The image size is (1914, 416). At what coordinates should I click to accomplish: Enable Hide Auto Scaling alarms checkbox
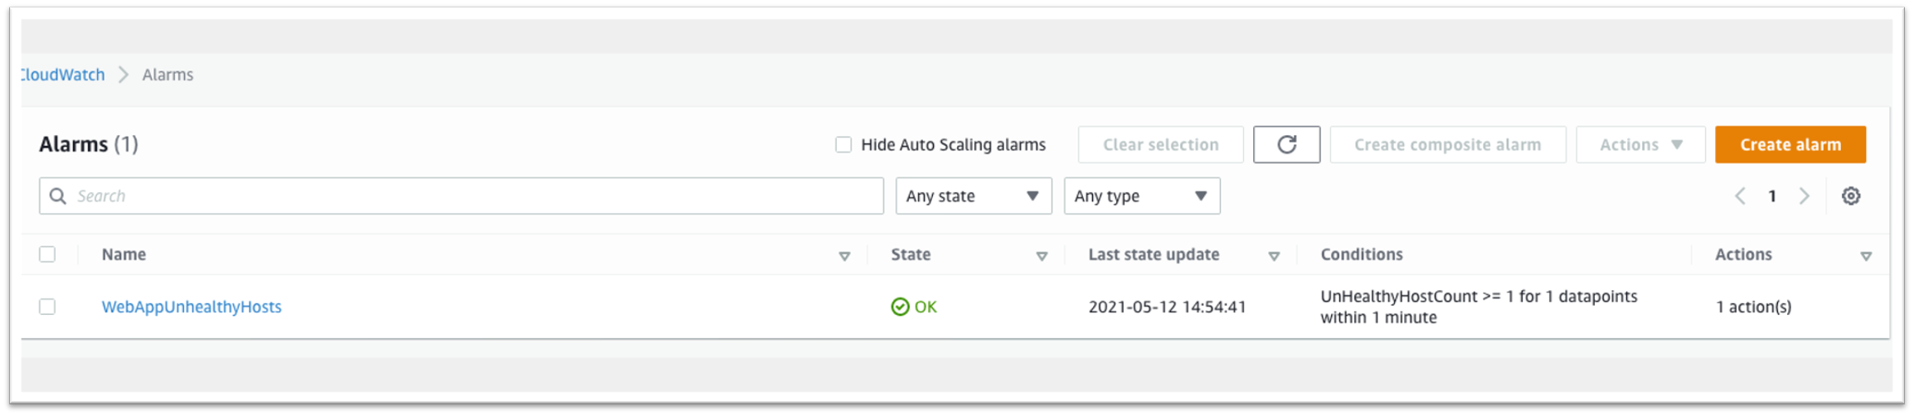[843, 145]
